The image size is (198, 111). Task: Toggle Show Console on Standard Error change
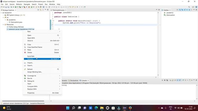[180, 80]
